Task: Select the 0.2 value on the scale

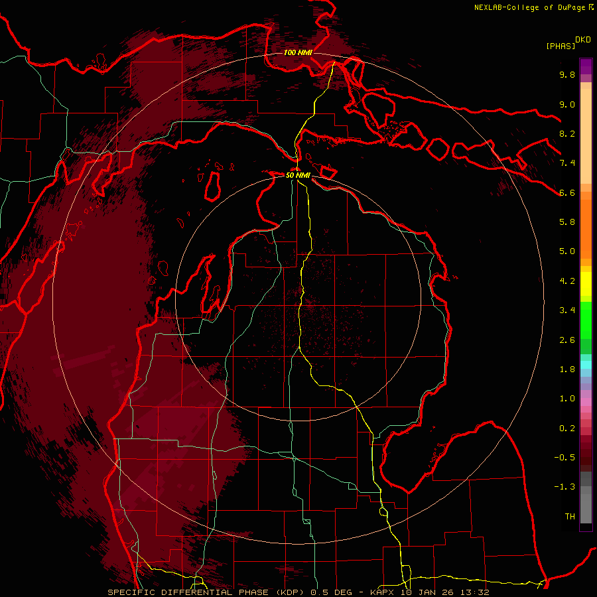Action: [567, 429]
